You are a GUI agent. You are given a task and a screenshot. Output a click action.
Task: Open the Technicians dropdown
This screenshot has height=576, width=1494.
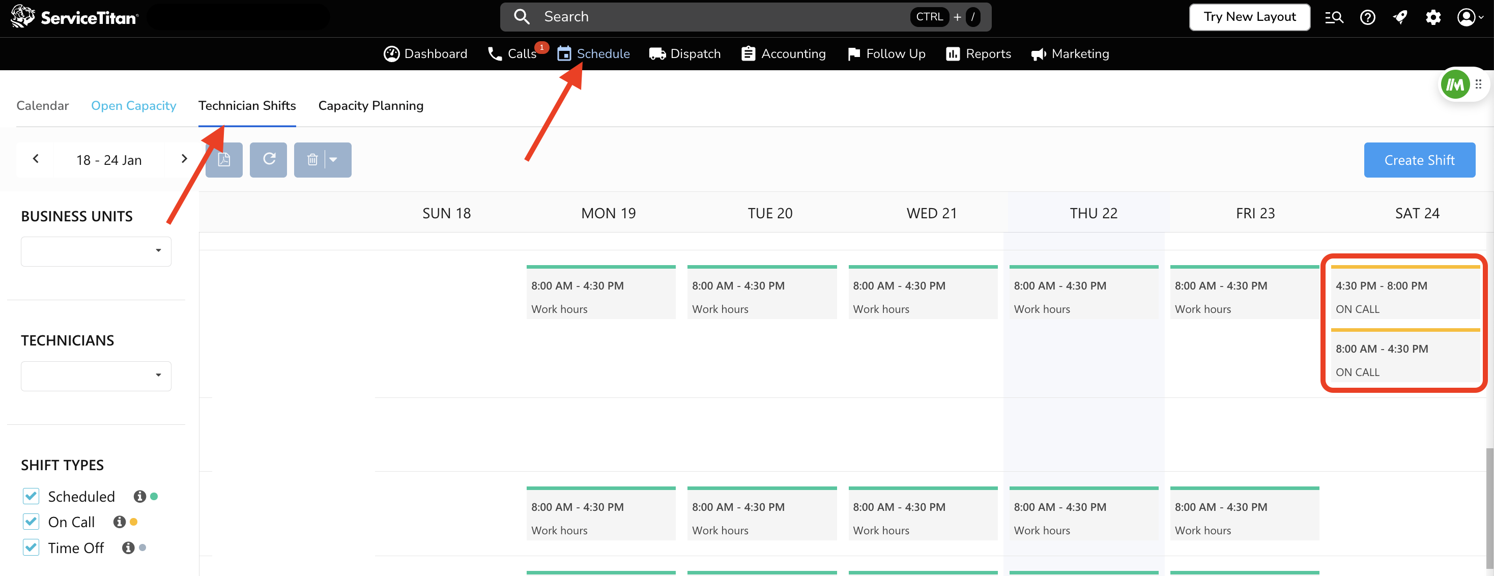(96, 376)
